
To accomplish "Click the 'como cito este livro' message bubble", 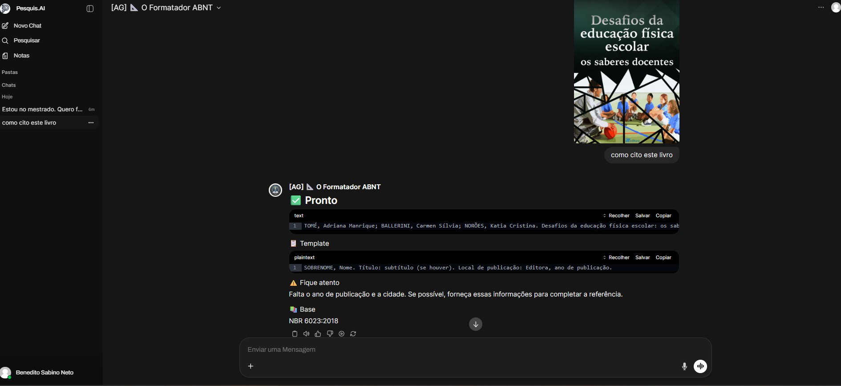I will pyautogui.click(x=642, y=155).
